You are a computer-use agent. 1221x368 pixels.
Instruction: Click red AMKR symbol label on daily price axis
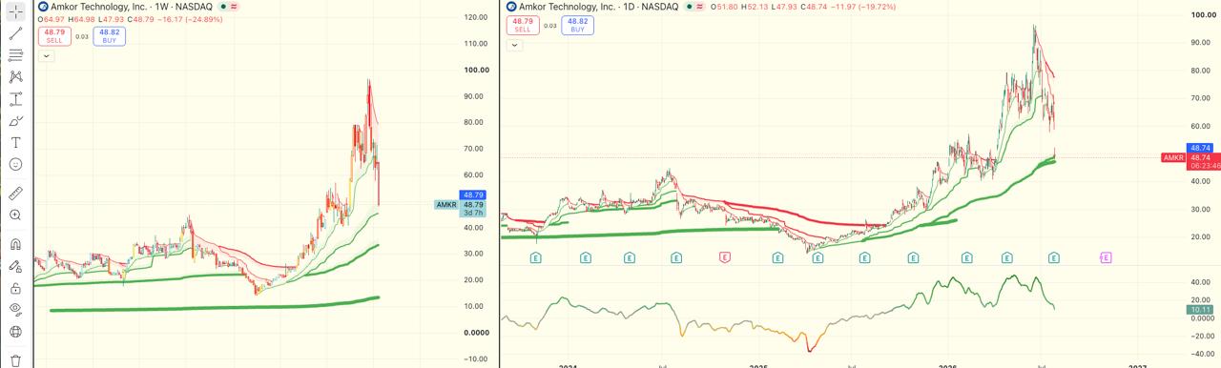pyautogui.click(x=1173, y=157)
